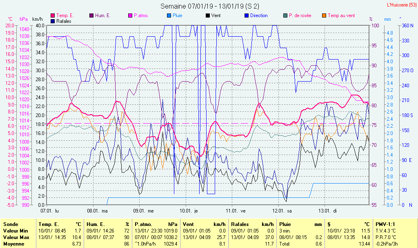Click the Vent column header in table
418x248 pixels.
point(188,224)
